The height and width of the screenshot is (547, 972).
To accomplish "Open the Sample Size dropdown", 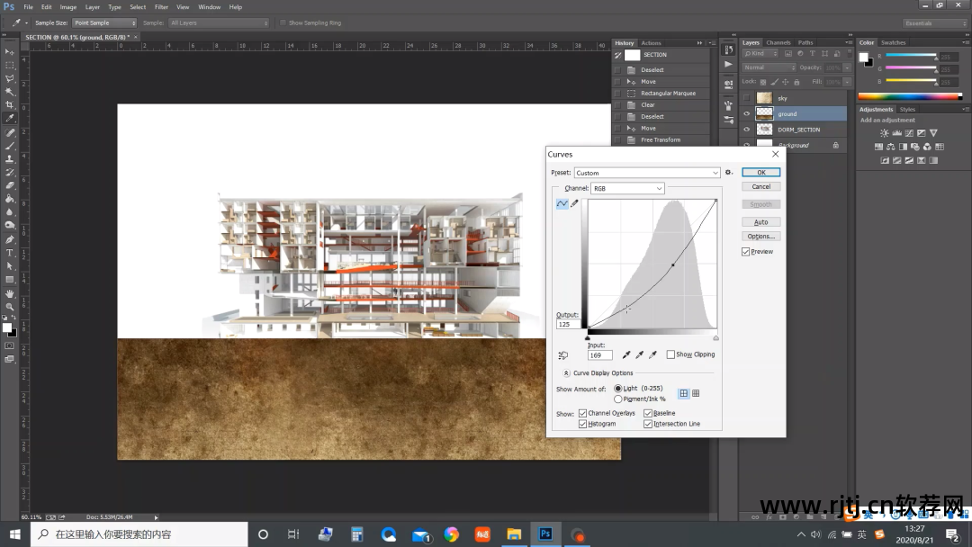I will (104, 22).
